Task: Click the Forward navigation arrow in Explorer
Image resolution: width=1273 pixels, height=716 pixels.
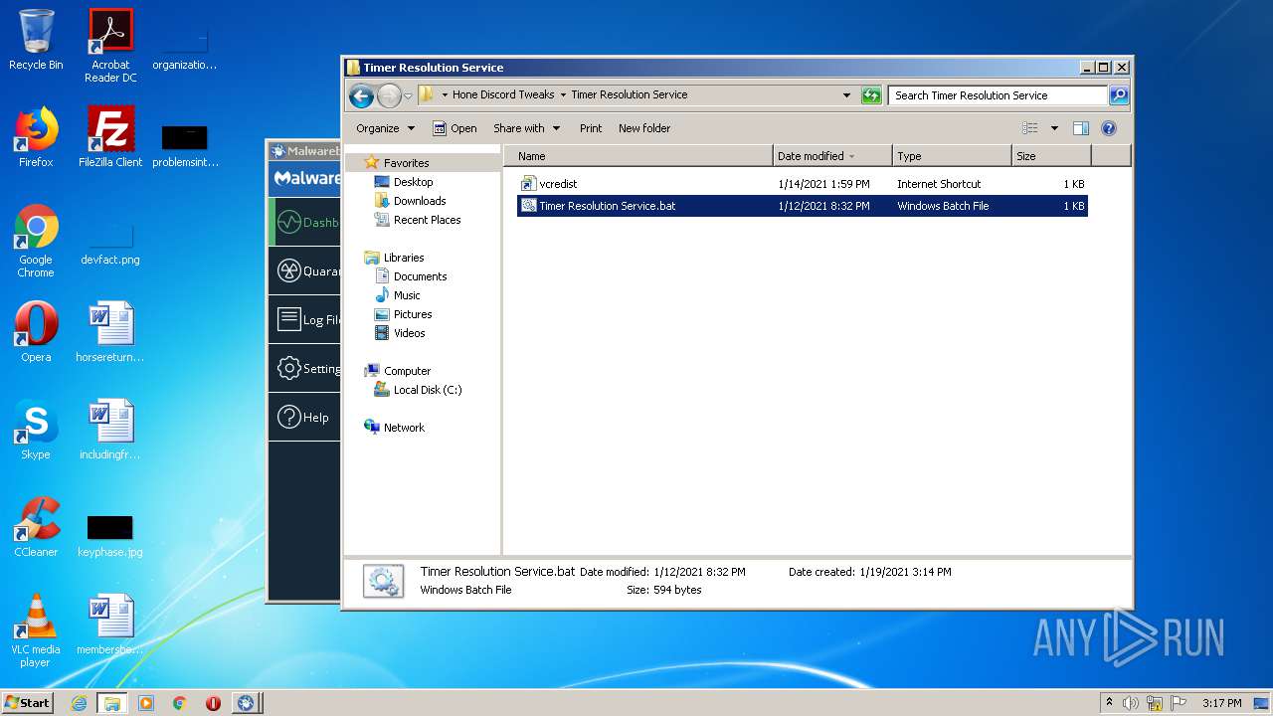Action: pos(389,95)
